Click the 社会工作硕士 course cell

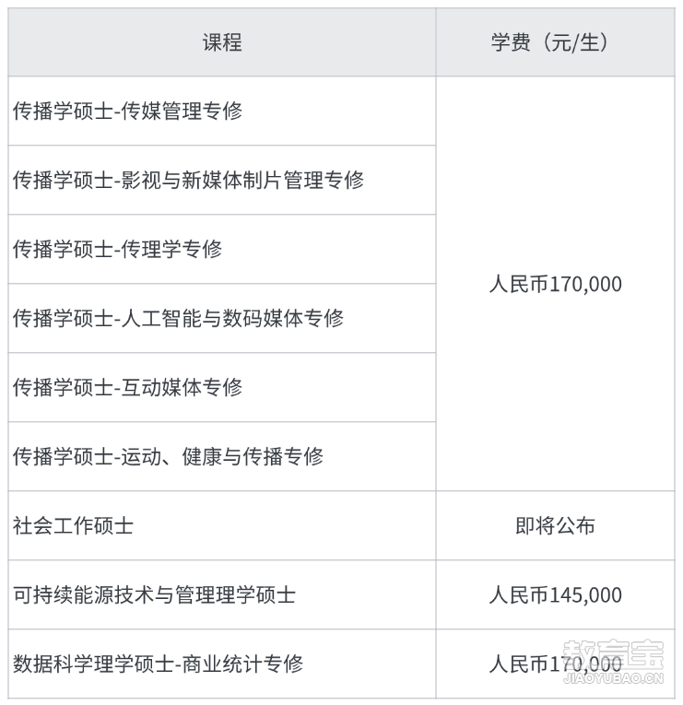click(x=222, y=525)
